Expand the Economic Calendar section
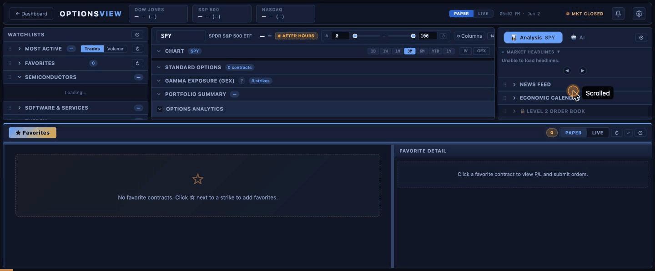This screenshot has width=655, height=271. (x=514, y=98)
